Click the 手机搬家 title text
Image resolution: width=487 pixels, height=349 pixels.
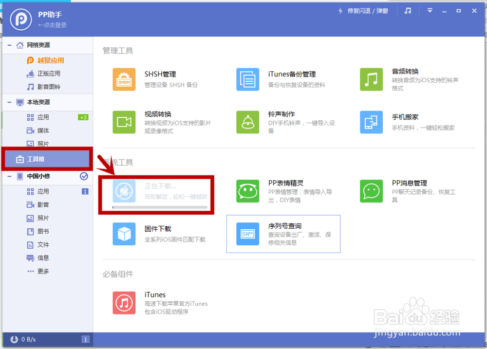coord(405,117)
